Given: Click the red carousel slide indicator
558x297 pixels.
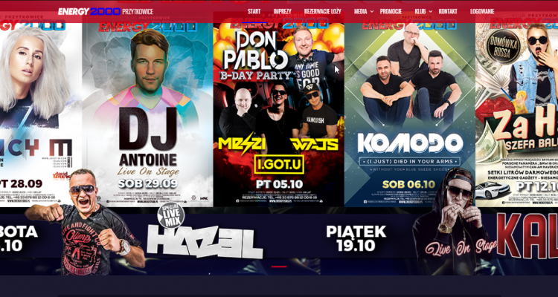Looking at the screenshot, I should (x=279, y=267).
